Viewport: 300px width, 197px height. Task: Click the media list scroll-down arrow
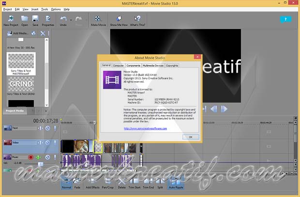(46, 105)
